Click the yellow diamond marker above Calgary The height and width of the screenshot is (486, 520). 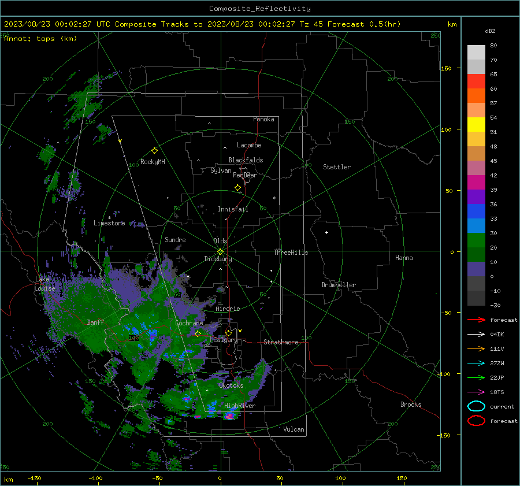coord(228,333)
